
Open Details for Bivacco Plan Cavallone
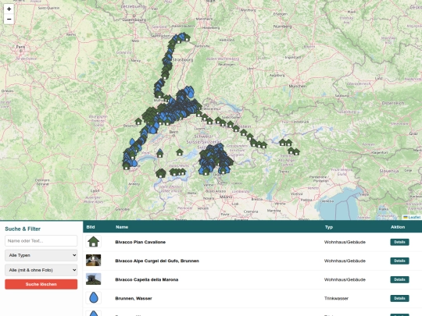click(x=399, y=242)
